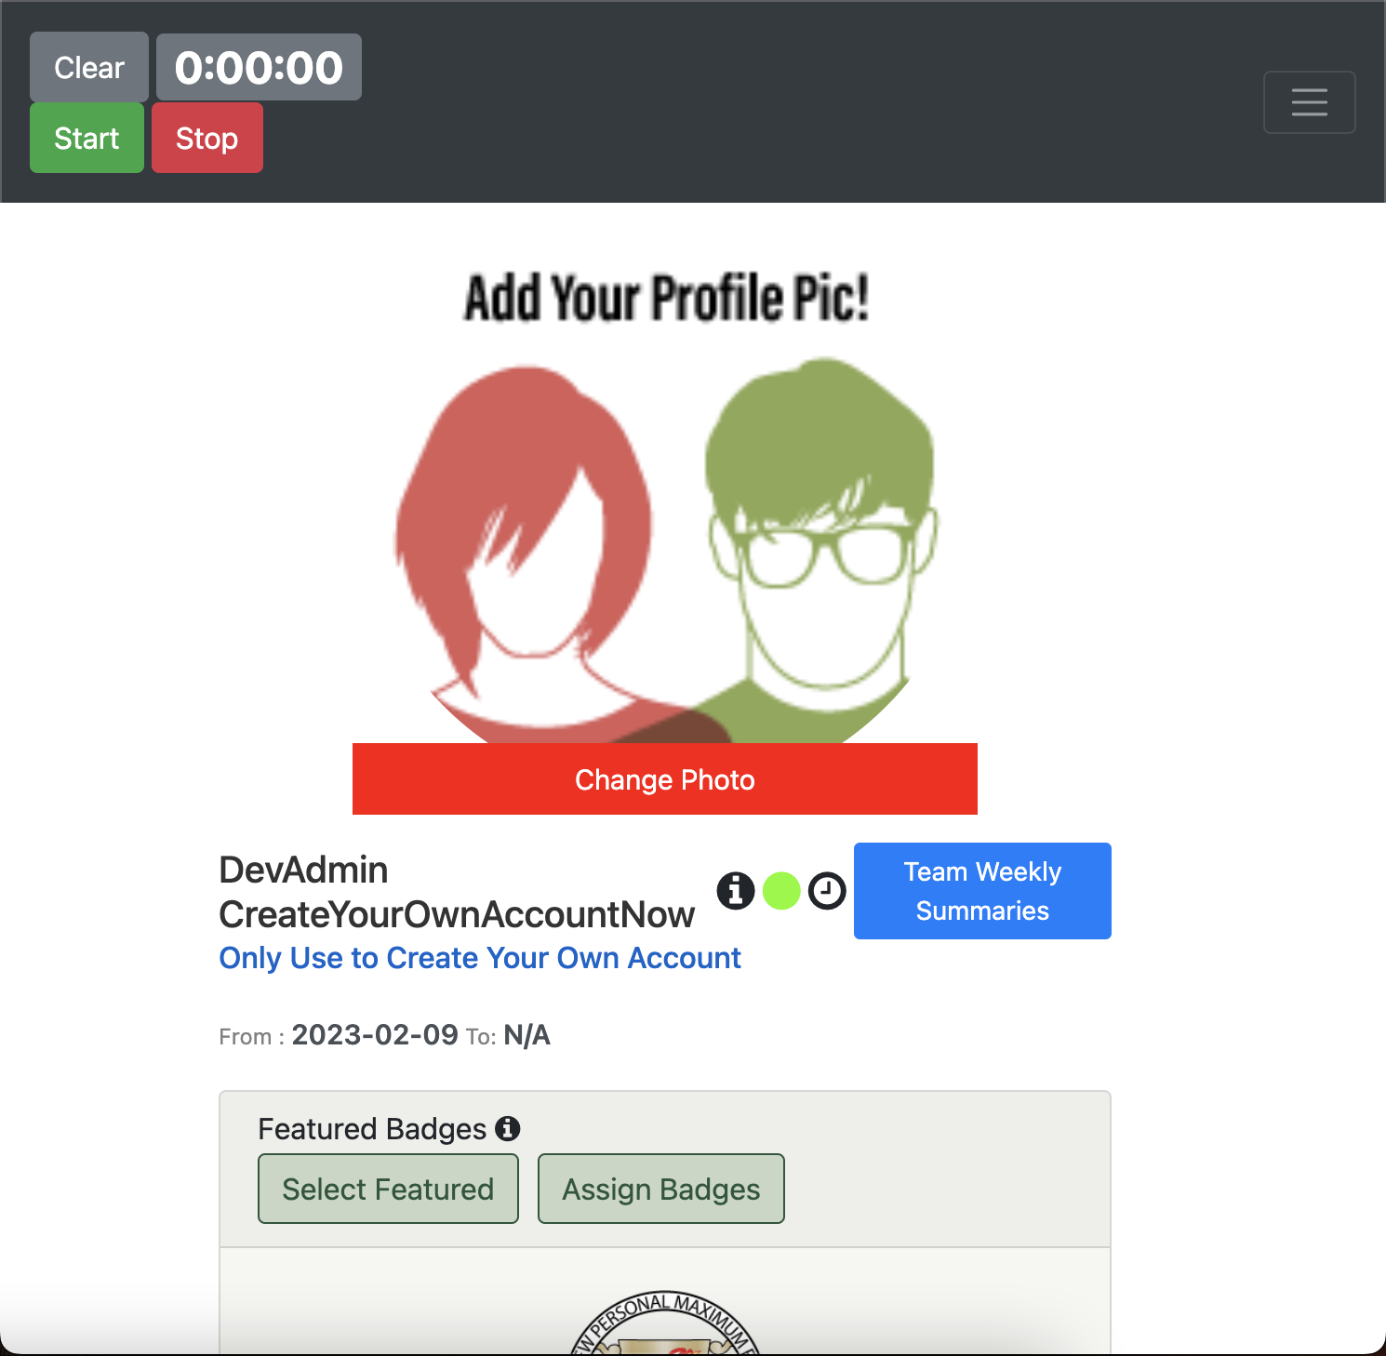Image resolution: width=1386 pixels, height=1356 pixels.
Task: Click the green active status dot
Action: [x=781, y=891]
